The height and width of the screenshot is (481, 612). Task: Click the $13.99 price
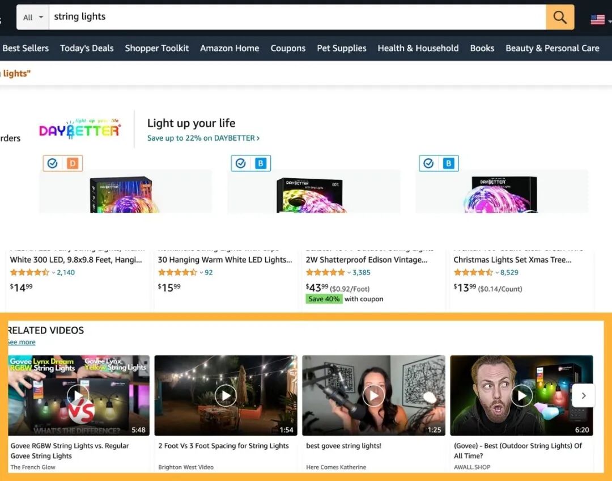(465, 288)
